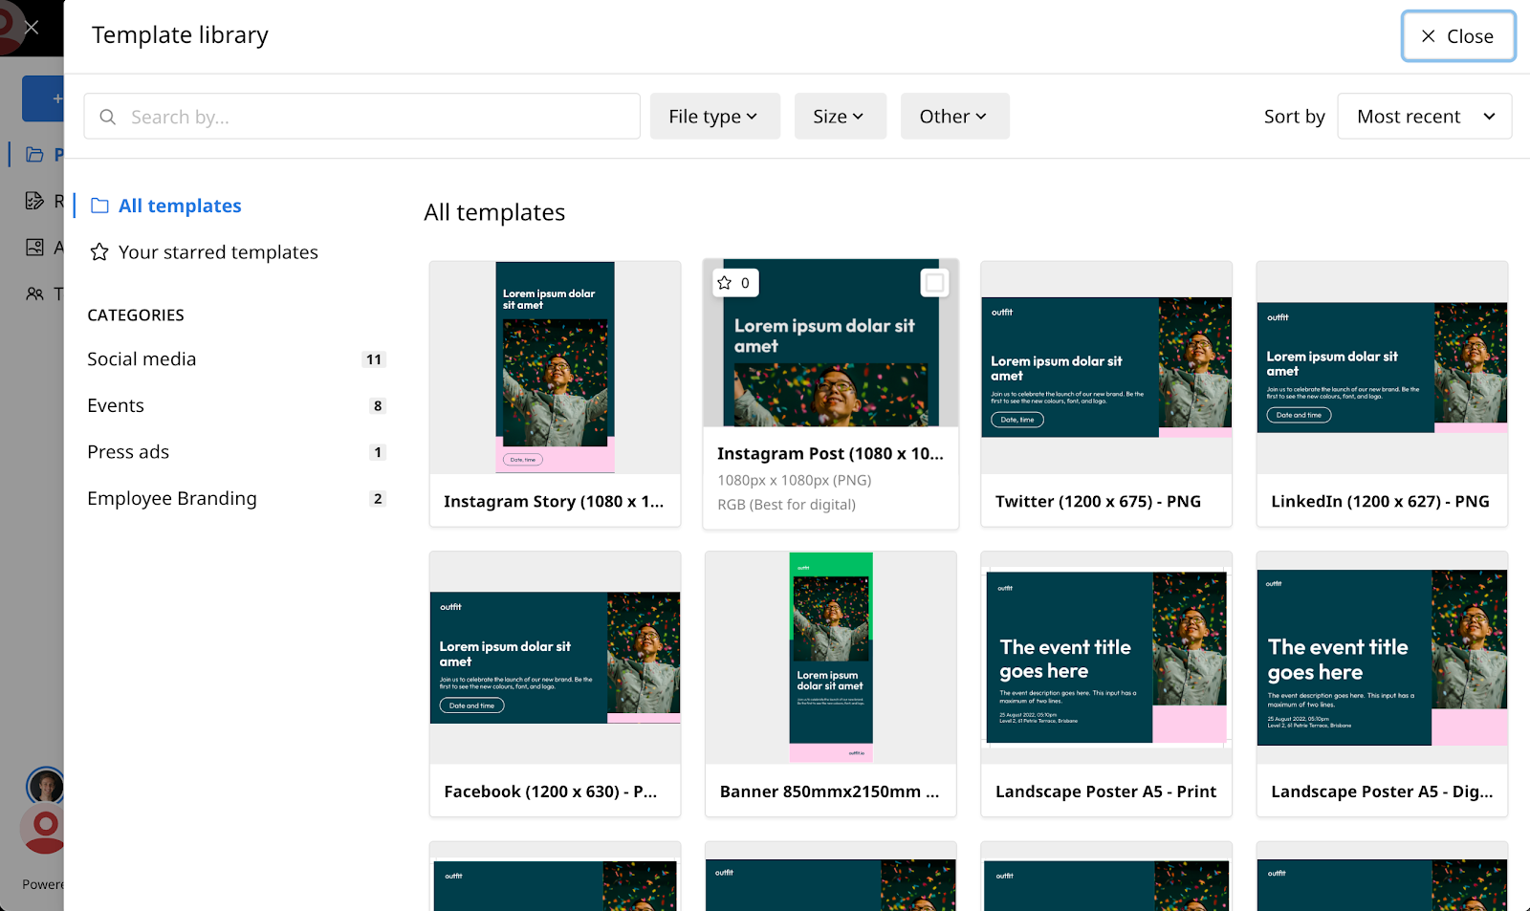
Task: Filter by Press ads category
Action: pos(236,452)
